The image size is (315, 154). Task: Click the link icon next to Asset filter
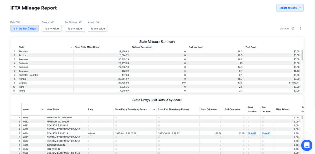pyautogui.click(x=97, y=22)
